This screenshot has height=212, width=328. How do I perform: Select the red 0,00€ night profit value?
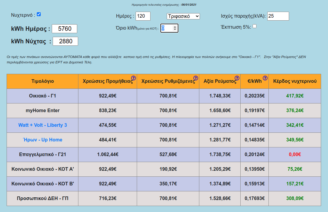click(295, 154)
